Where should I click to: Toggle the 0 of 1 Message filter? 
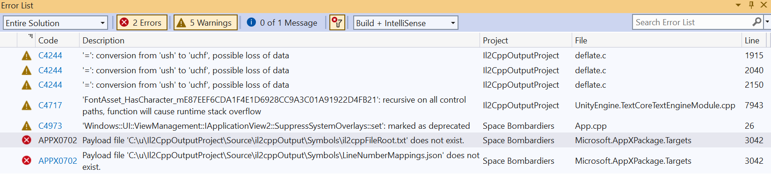(x=282, y=22)
